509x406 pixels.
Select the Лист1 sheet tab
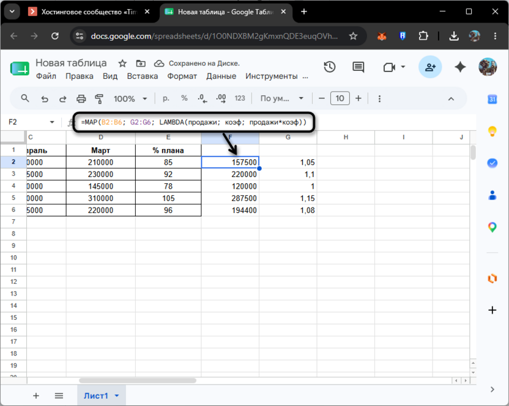coord(96,396)
